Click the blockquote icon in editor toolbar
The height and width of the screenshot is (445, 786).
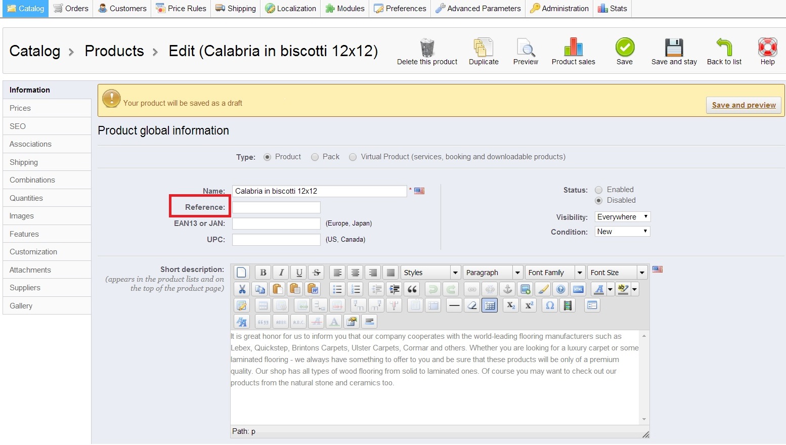(x=412, y=289)
